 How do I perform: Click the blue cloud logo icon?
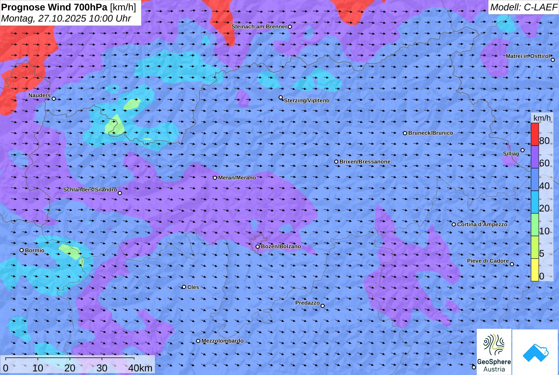(535, 352)
